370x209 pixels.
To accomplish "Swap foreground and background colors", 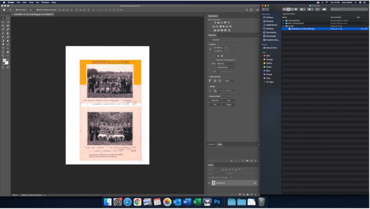I will point(8,60).
